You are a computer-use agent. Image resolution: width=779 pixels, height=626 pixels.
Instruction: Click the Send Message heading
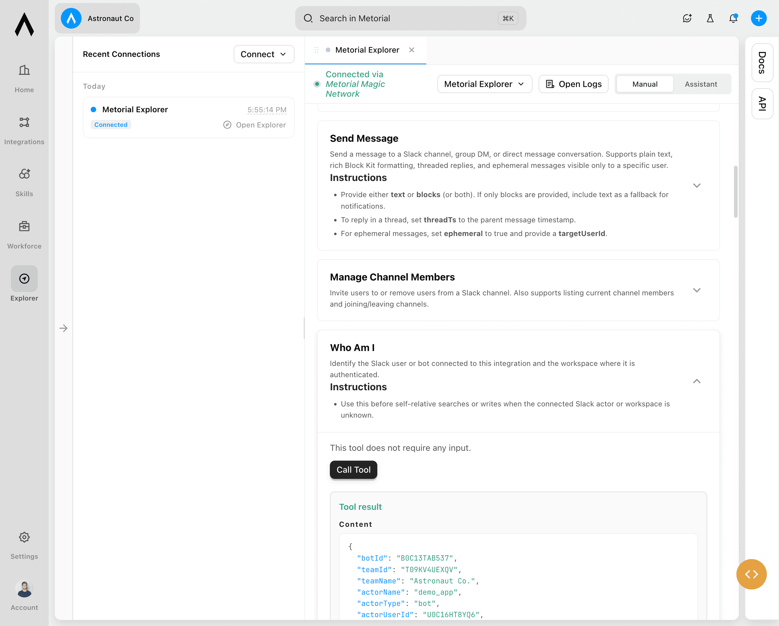(364, 138)
